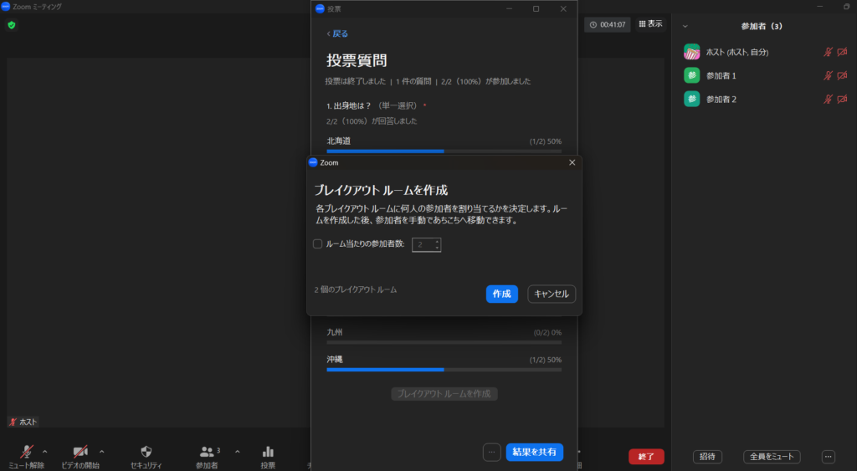This screenshot has width=857, height=471.
Task: Click the start video camera icon
Action: [x=80, y=452]
